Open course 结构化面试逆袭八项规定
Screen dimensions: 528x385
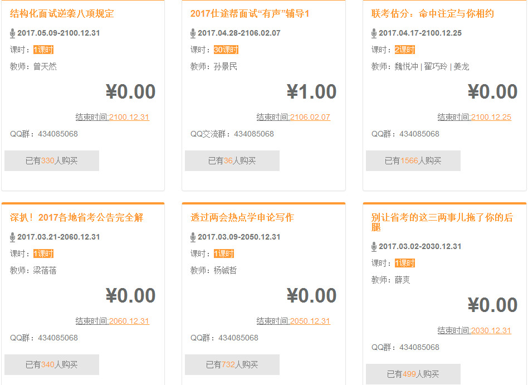pyautogui.click(x=62, y=14)
